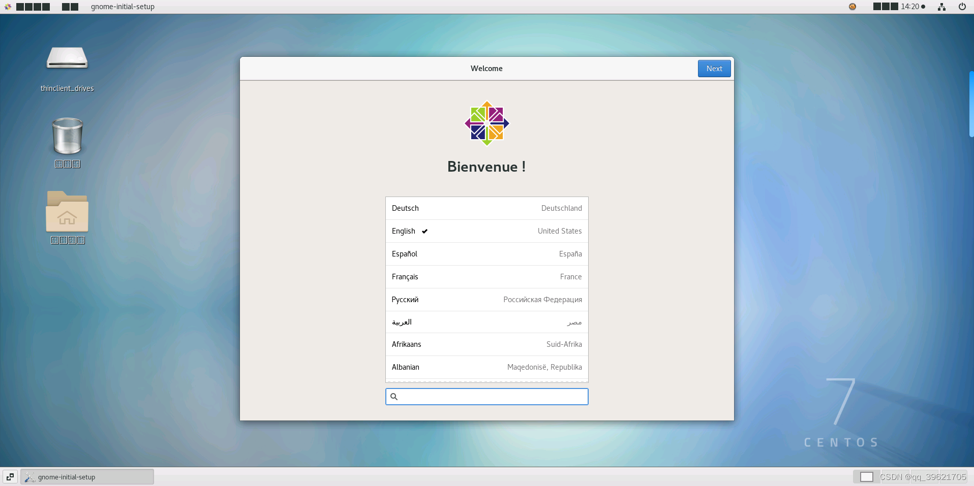
Task: Click the network status icon
Action: coord(941,7)
